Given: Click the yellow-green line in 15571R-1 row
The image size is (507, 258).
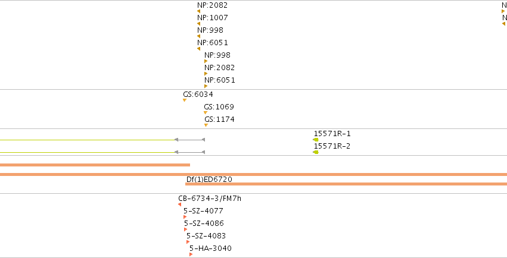Looking at the screenshot, I should 88,140.
